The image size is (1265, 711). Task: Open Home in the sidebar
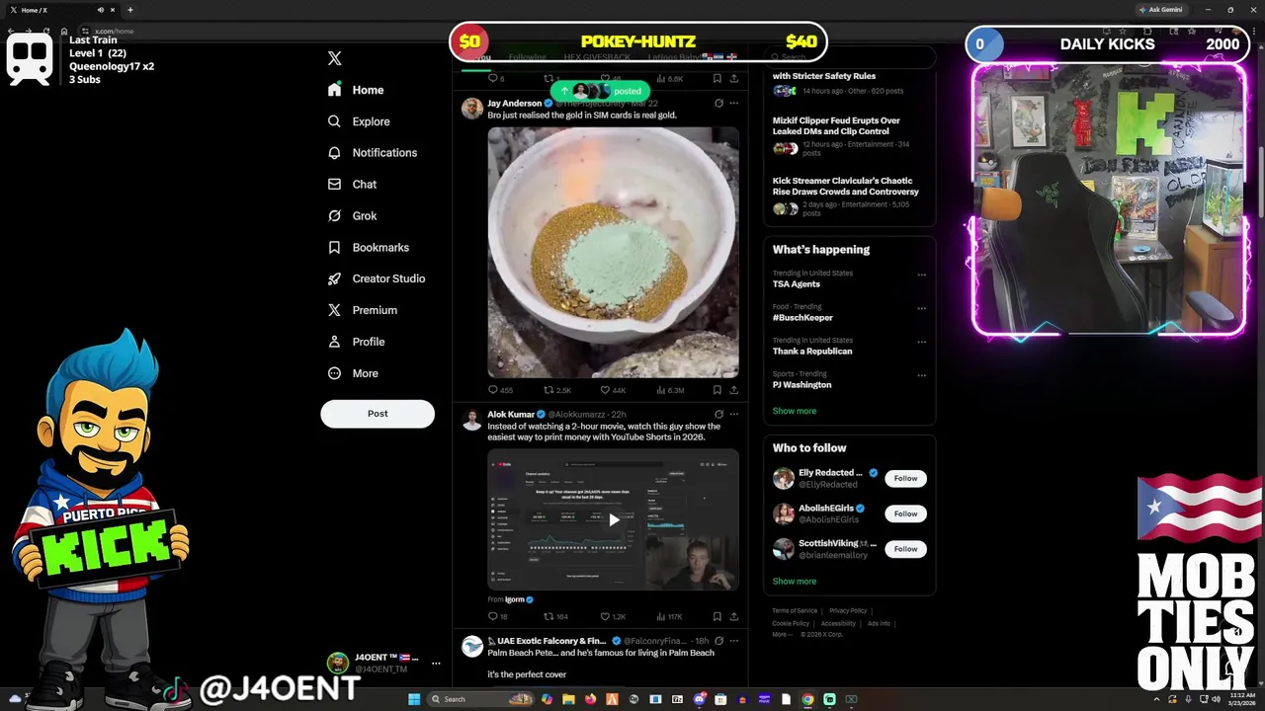click(x=355, y=90)
